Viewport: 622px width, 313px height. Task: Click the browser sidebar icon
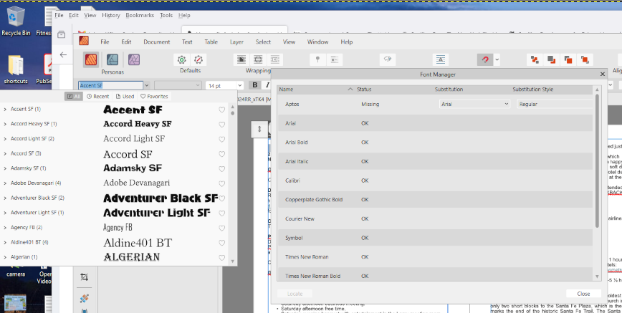62,34
